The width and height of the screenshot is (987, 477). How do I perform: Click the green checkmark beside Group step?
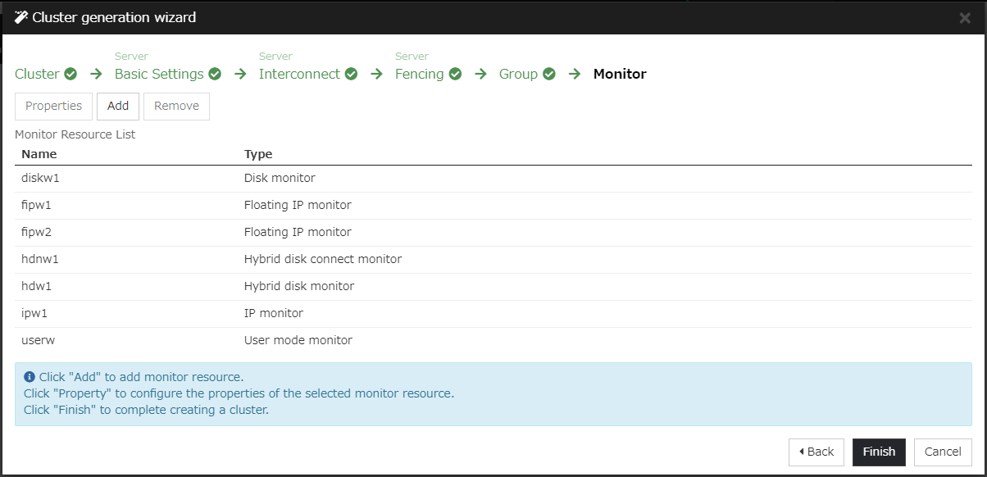(x=548, y=73)
